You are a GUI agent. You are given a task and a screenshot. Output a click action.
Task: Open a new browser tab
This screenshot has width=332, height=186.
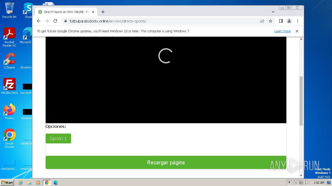point(103,12)
